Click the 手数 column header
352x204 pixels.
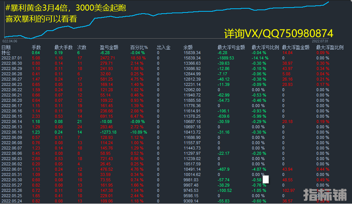[x=36, y=47]
